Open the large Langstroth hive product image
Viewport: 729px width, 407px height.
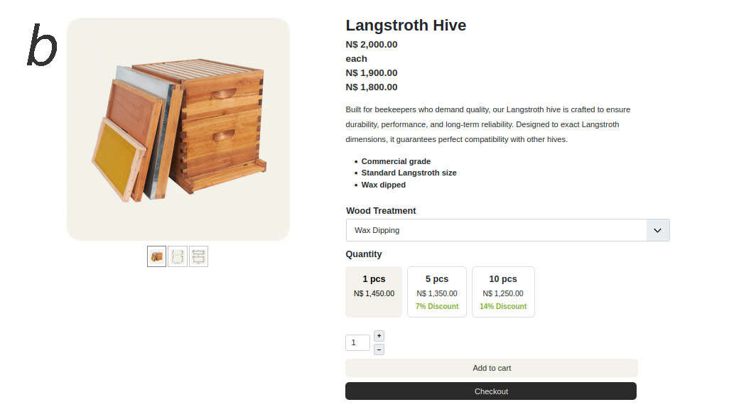coord(178,129)
